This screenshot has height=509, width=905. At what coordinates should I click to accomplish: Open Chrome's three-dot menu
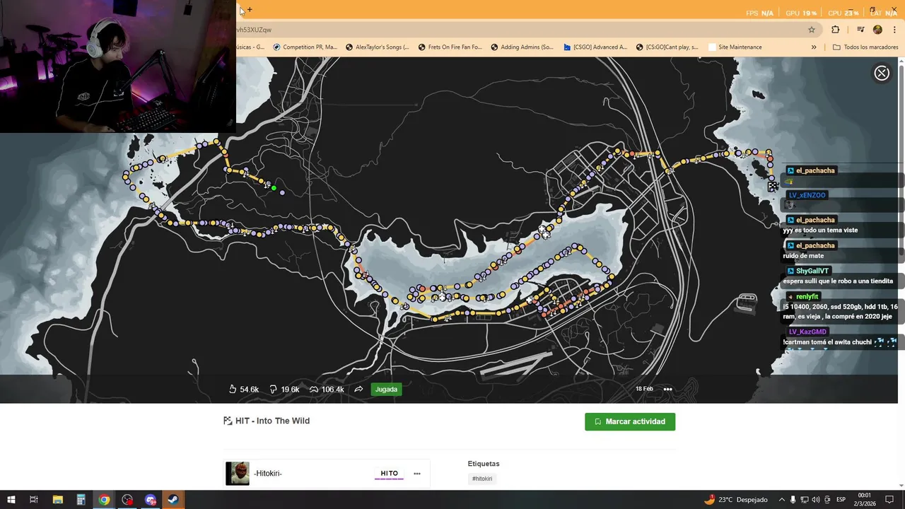[x=894, y=30]
